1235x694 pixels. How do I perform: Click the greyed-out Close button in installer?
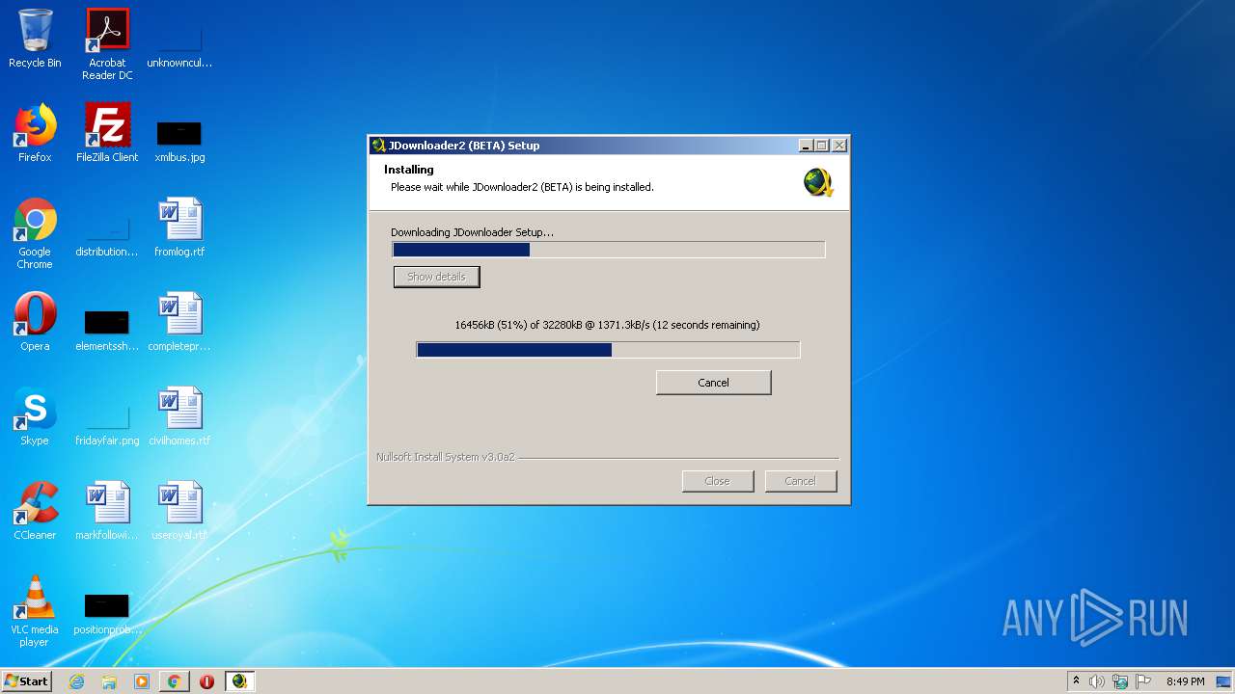point(717,481)
